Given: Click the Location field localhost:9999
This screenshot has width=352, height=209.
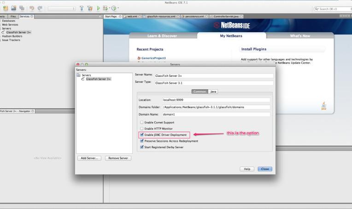Looking at the screenshot, I should coord(216,100).
